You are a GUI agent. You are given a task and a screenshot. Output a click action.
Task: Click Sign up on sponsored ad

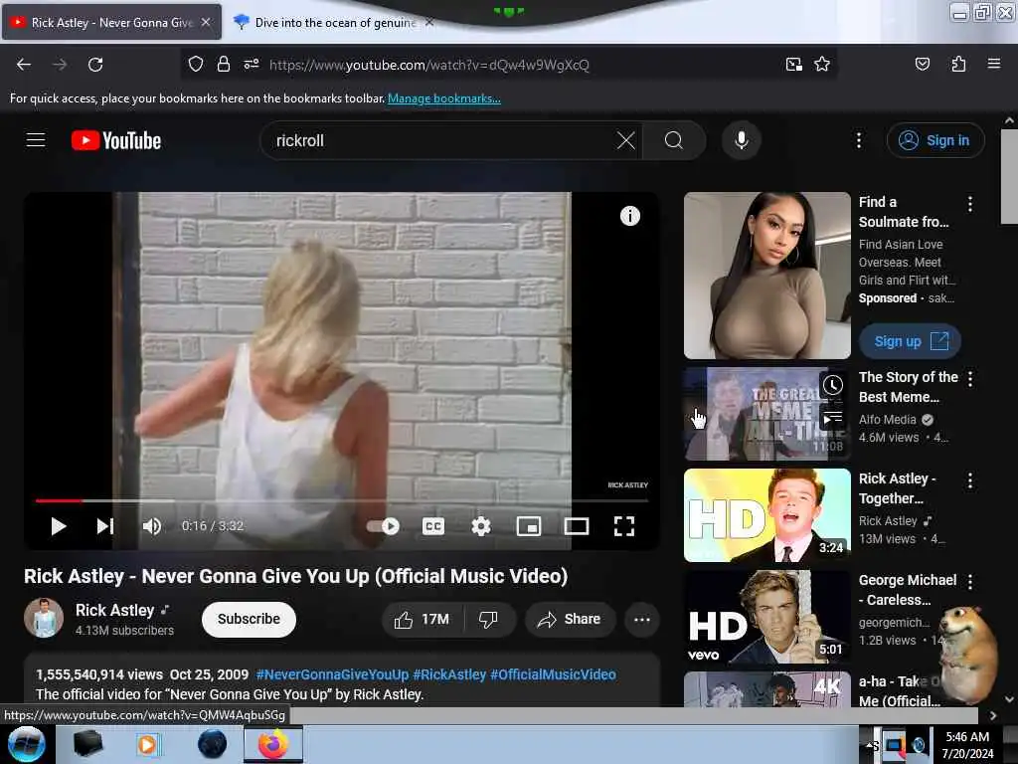pos(910,341)
